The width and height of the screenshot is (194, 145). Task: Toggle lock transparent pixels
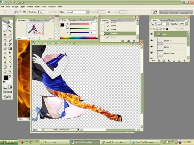coord(157,29)
